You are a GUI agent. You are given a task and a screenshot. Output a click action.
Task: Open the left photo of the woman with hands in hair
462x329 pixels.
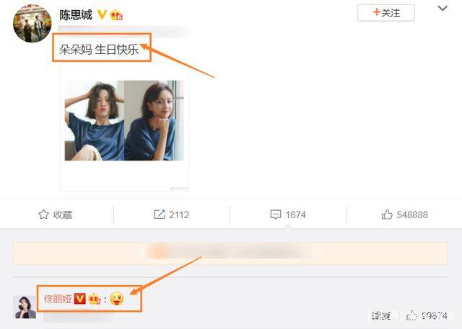[95, 120]
